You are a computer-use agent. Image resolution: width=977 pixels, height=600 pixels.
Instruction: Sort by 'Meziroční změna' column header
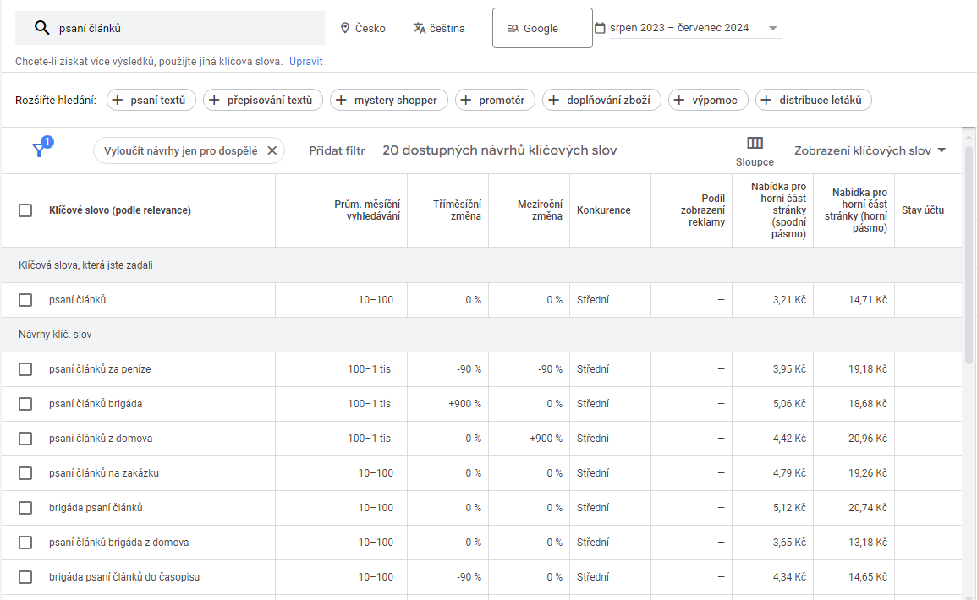(540, 210)
